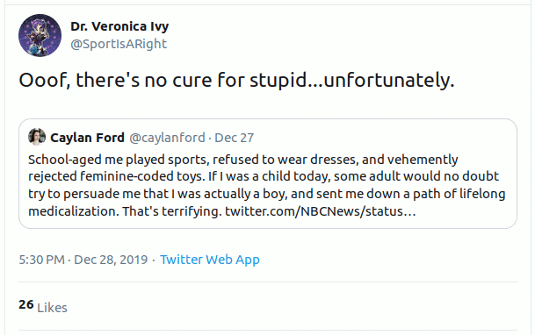Click the "That's terrifying." sentence

point(172,211)
